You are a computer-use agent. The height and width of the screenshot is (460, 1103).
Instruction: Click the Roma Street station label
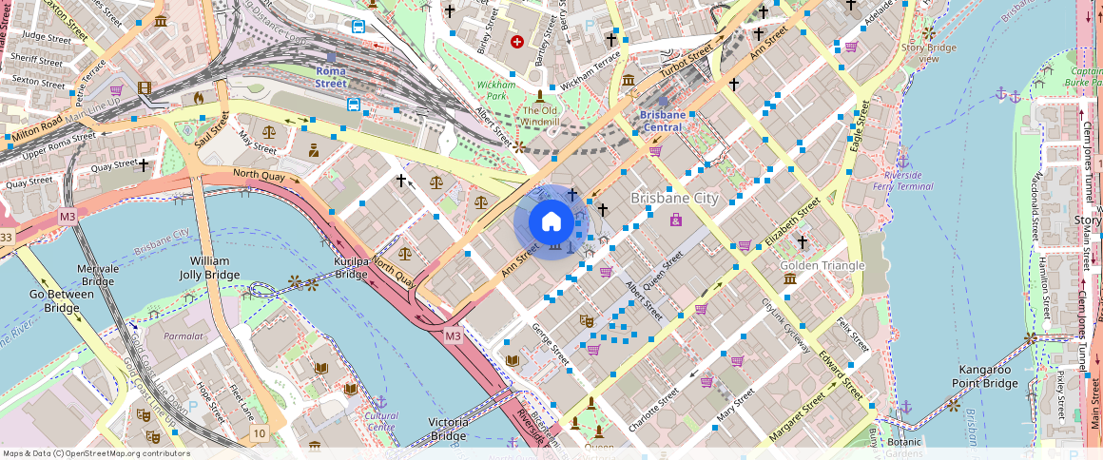(332, 77)
